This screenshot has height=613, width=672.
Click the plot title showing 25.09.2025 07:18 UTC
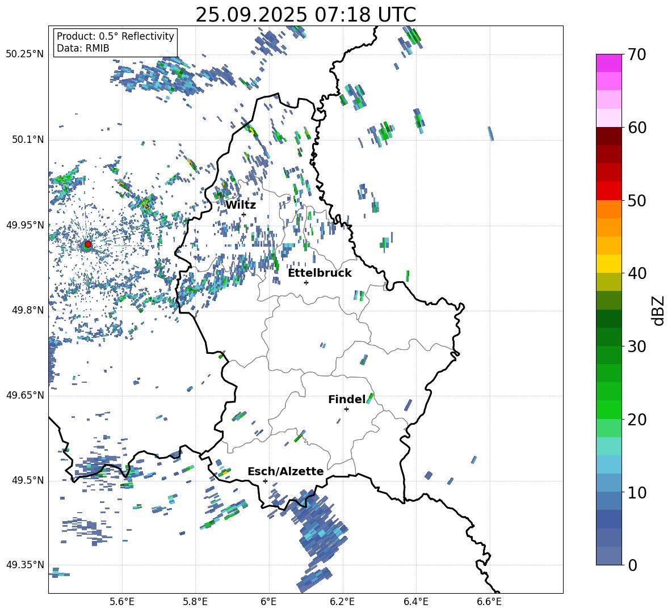click(305, 15)
